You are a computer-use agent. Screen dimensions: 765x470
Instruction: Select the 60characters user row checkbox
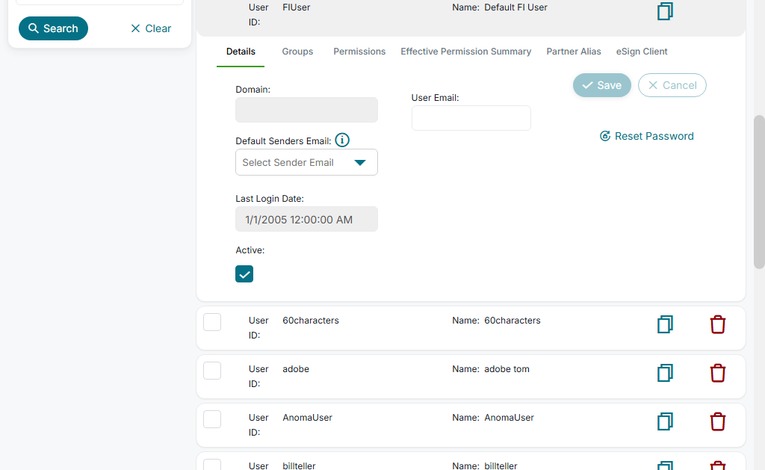(x=212, y=322)
